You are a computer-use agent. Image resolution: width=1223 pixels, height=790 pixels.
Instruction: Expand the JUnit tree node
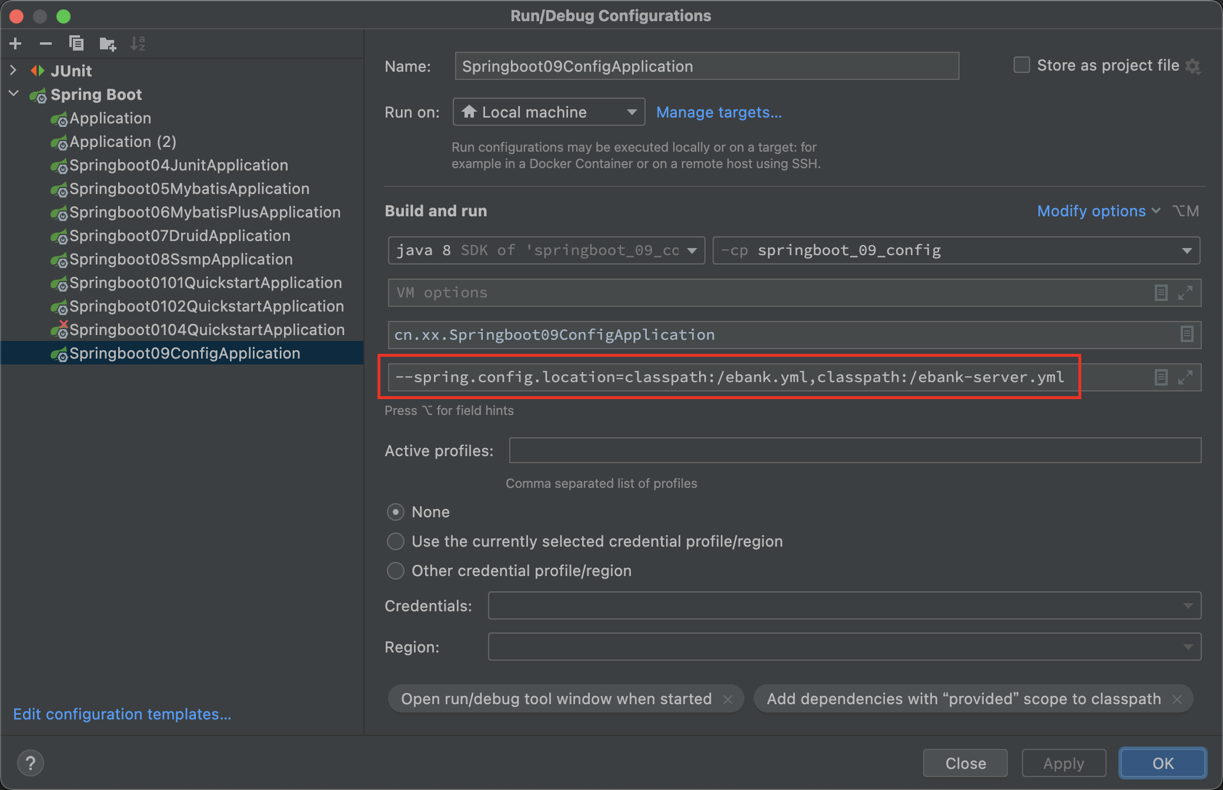click(14, 71)
